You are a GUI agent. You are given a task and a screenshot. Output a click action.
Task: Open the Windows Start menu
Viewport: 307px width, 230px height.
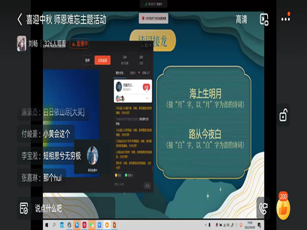coord(46,225)
